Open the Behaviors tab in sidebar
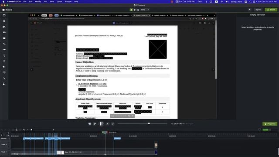The width and height of the screenshot is (279, 157). 4,44
